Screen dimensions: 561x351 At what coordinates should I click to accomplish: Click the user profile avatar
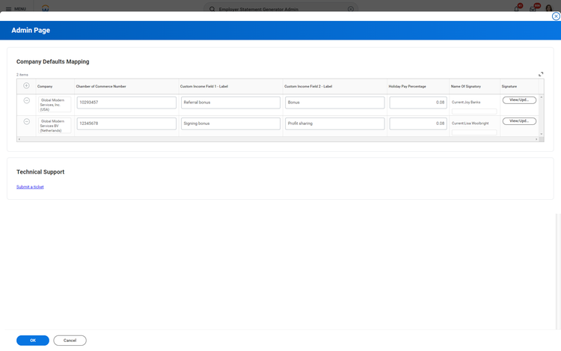[549, 9]
